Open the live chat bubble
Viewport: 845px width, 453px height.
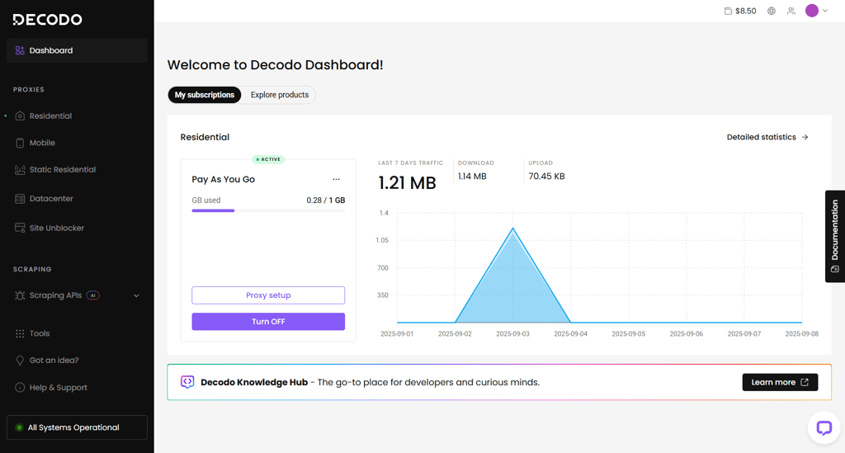tap(824, 427)
